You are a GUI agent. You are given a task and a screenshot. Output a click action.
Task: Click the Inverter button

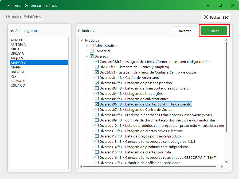185,31
